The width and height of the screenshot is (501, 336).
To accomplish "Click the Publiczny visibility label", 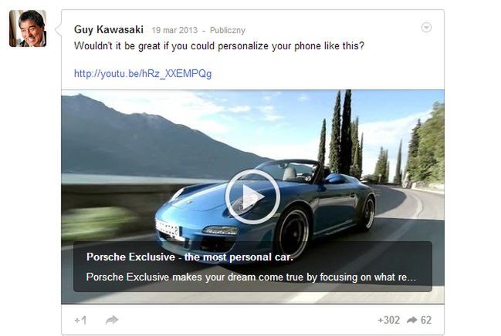I will point(228,31).
